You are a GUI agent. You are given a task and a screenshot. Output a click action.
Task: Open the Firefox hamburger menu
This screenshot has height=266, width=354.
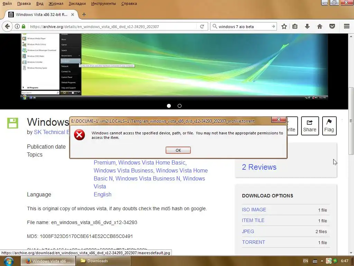click(x=346, y=26)
